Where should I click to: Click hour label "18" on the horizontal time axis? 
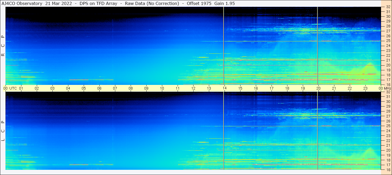[x=287, y=88]
